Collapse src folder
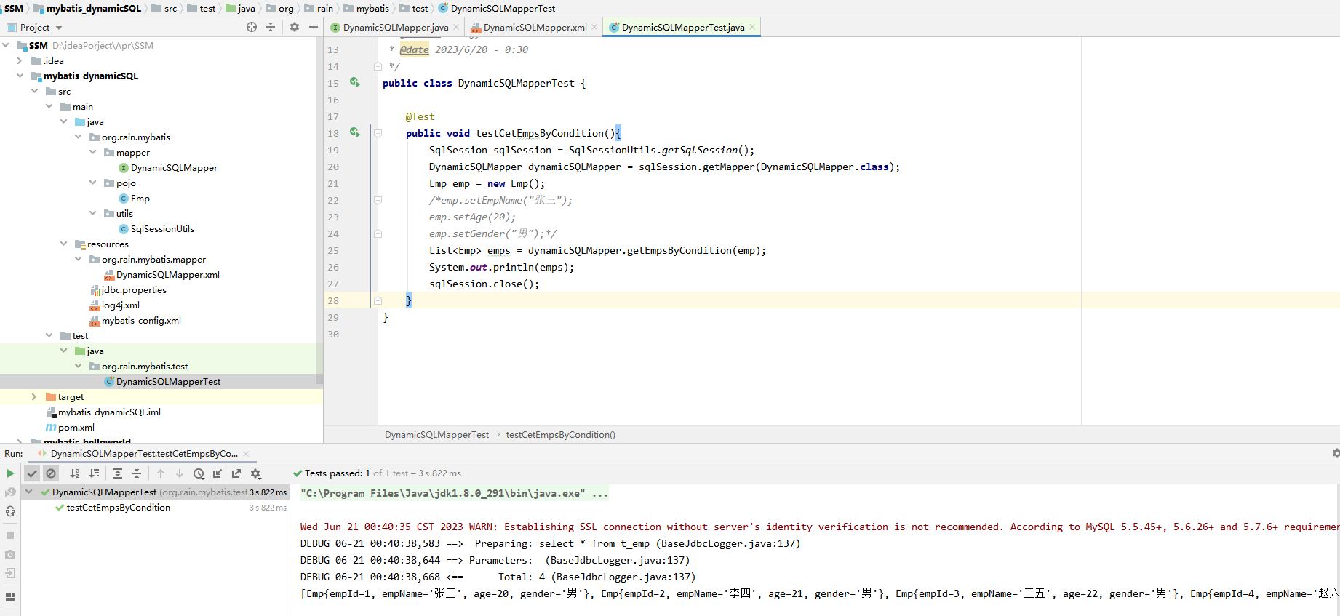Screen dimensions: 1340x616 [34, 91]
